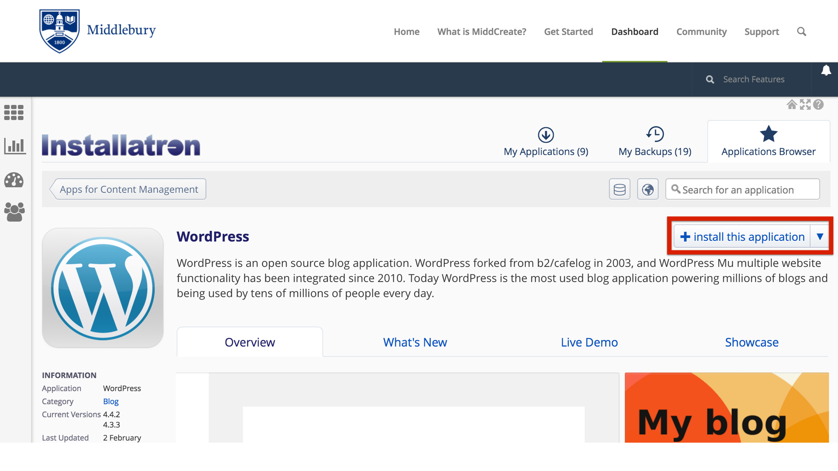Expand the install application dropdown arrow

820,236
